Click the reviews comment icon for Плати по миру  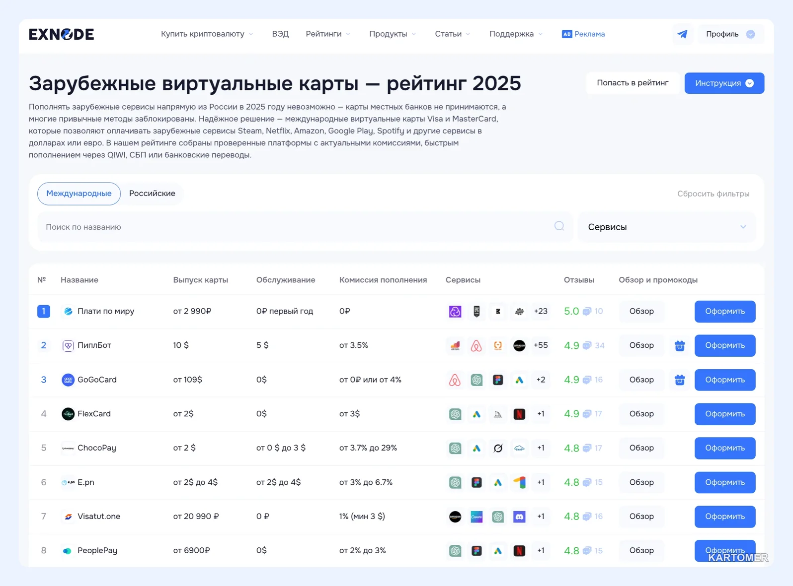pos(587,312)
